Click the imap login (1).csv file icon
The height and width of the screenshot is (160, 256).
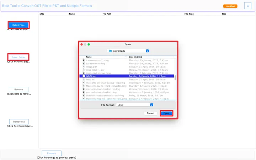[x=84, y=70]
